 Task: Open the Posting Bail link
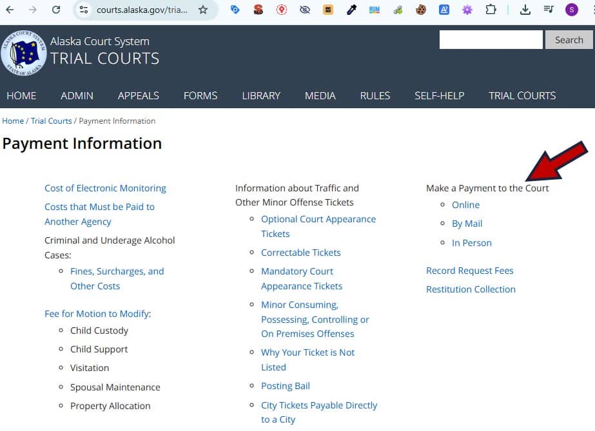(285, 386)
